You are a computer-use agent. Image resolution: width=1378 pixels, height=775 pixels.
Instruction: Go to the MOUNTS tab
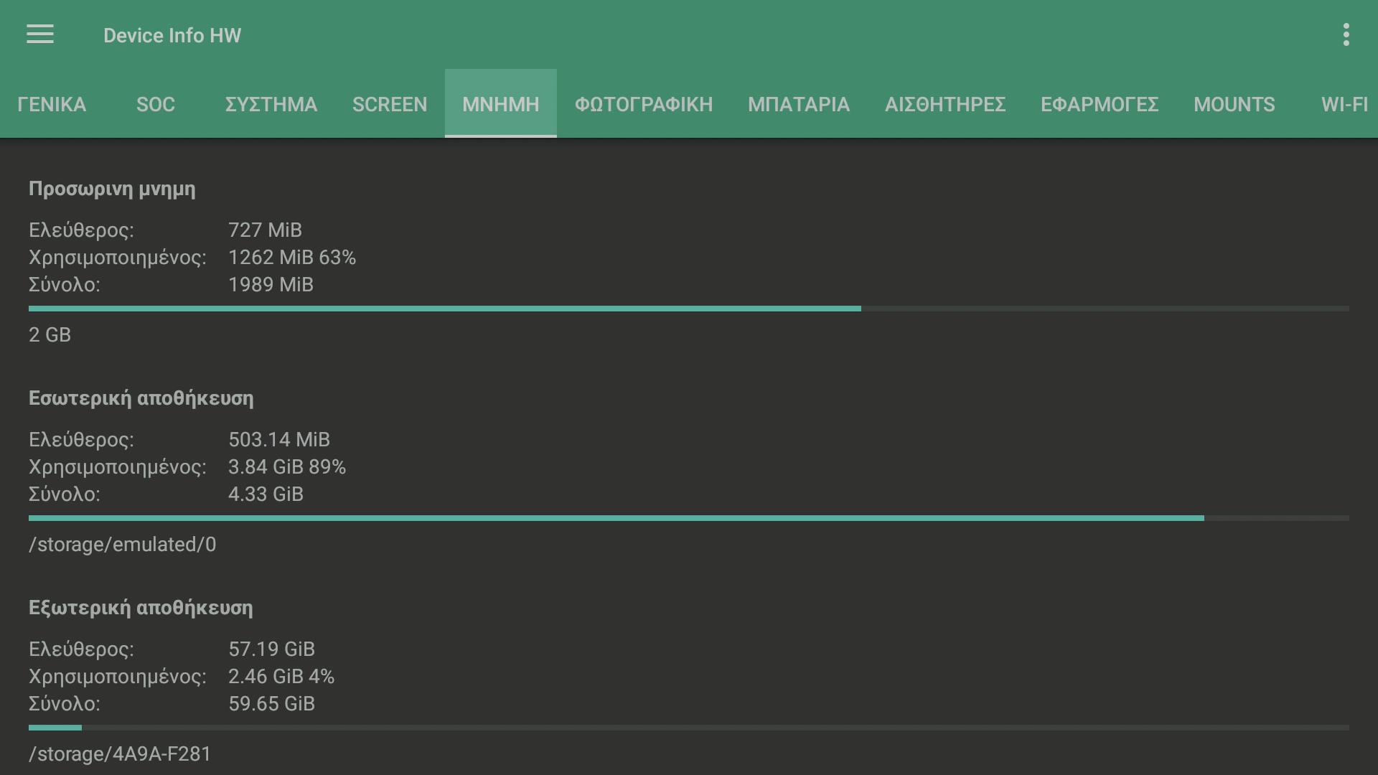1234,105
